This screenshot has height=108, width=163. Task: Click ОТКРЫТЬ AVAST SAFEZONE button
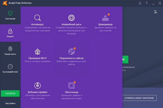pos(139,98)
